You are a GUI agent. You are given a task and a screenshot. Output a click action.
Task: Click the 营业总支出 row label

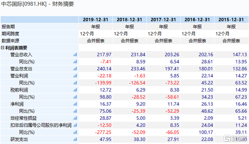pos(21,69)
